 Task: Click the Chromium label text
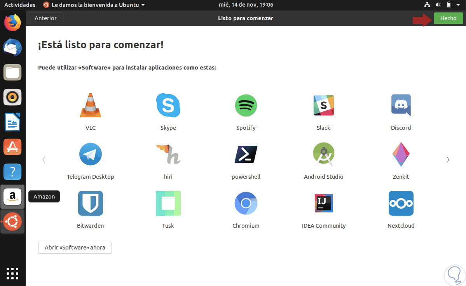pos(246,226)
